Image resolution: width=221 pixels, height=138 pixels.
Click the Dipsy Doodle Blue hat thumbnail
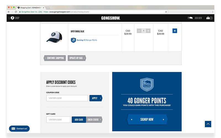tap(54, 37)
